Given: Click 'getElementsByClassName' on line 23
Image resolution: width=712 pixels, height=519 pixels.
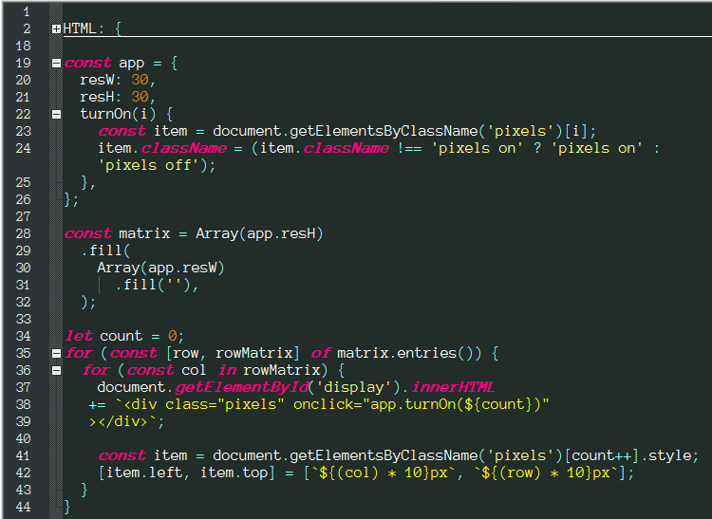Looking at the screenshot, I should (x=384, y=132).
